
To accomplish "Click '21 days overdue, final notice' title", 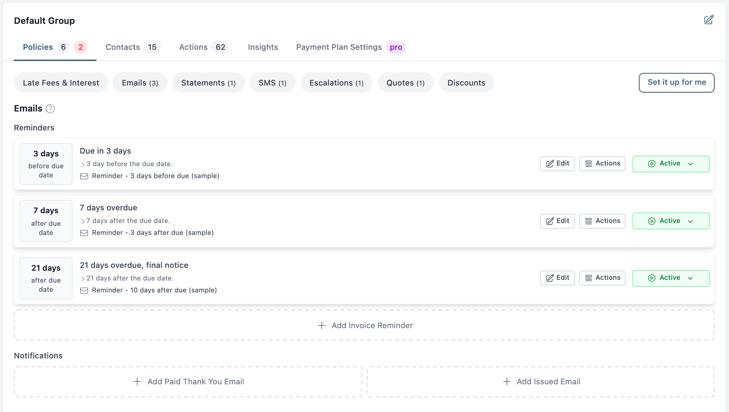I will [134, 265].
